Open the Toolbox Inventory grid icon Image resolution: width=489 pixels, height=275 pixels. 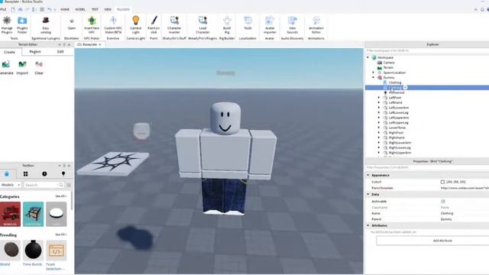pyautogui.click(x=25, y=173)
